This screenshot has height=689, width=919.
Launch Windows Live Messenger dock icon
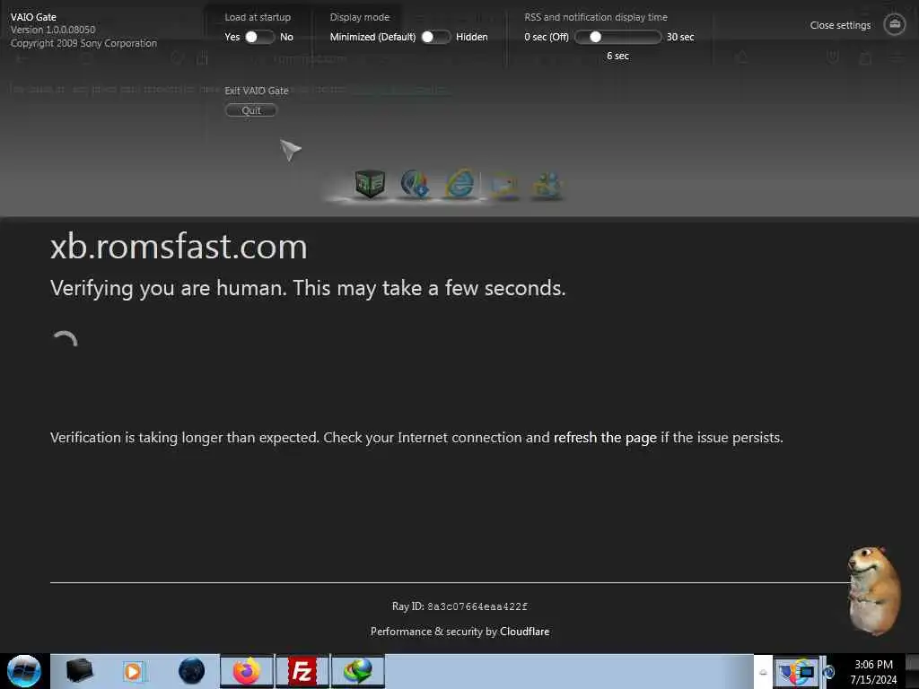click(547, 185)
